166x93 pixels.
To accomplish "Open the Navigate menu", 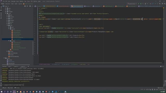I will coord(13,1).
